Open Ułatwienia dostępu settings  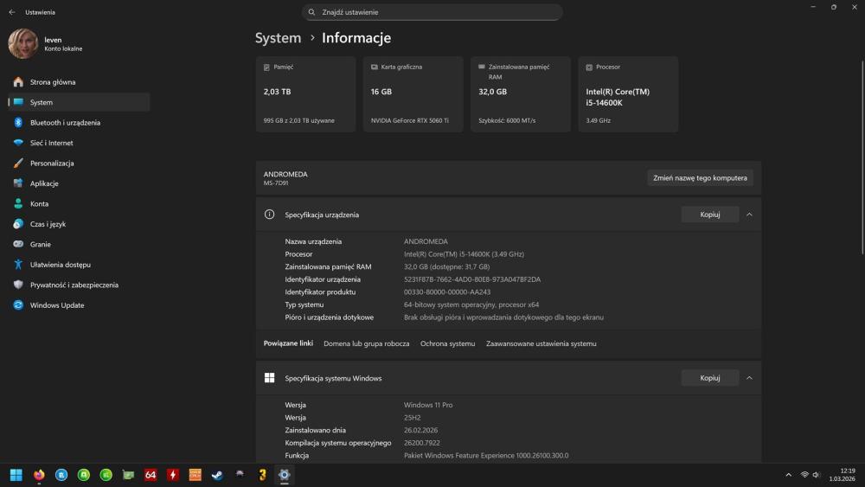tap(60, 265)
